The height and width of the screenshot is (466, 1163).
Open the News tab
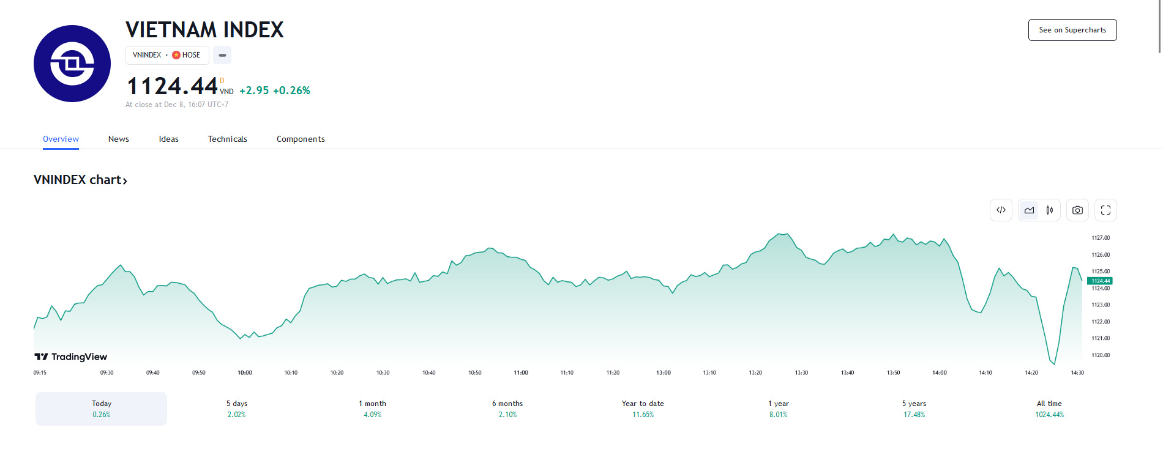click(x=119, y=139)
